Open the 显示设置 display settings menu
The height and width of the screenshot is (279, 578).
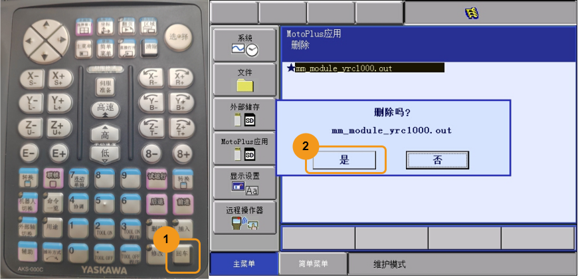pyautogui.click(x=244, y=183)
